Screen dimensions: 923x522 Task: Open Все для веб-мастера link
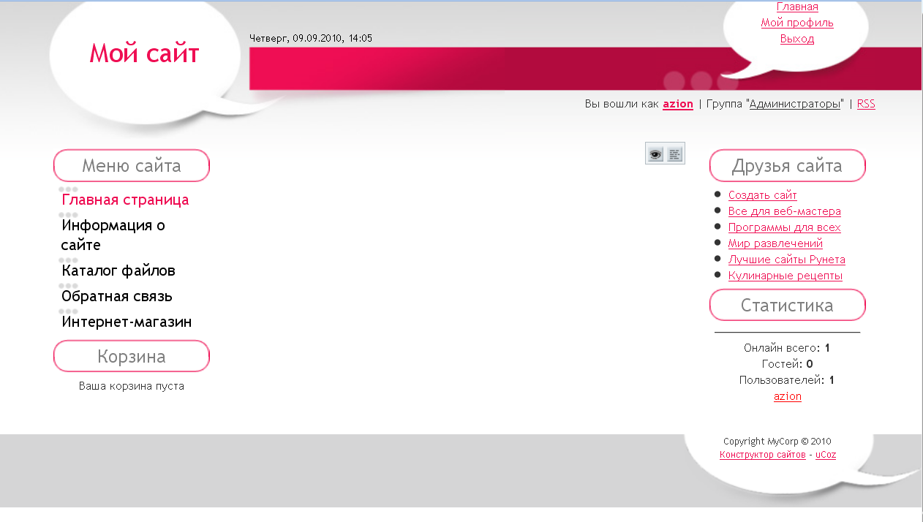click(784, 211)
